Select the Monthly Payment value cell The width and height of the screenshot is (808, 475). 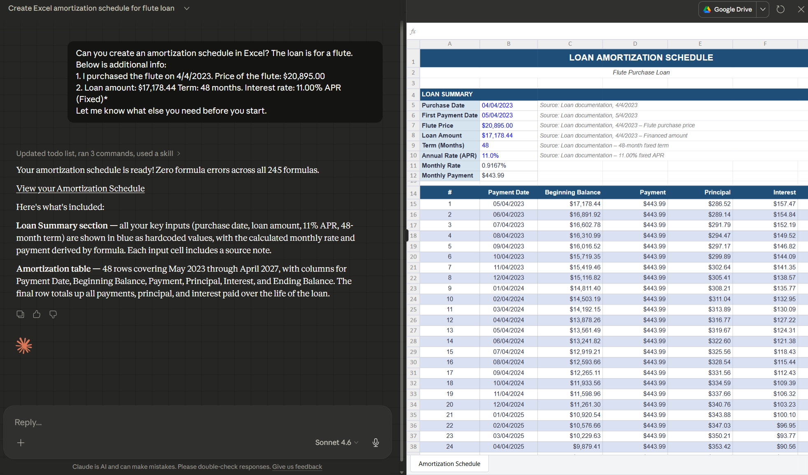[x=508, y=175]
